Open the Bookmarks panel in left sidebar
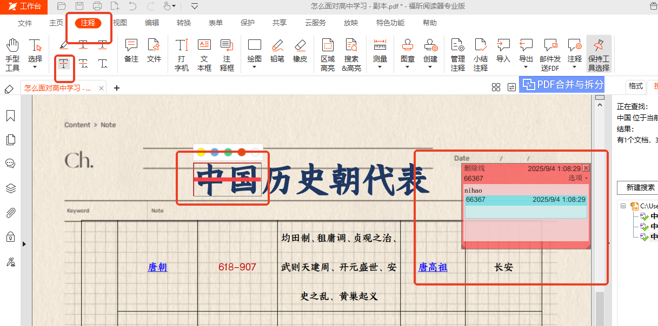Viewport: 658px width, 326px height. pyautogui.click(x=10, y=116)
